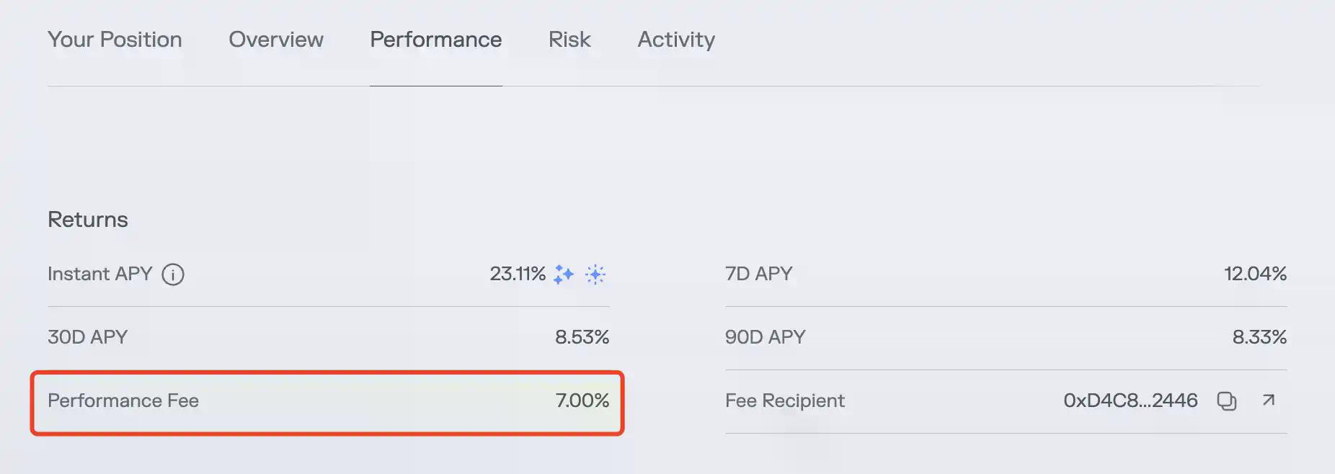Select the 7.00% Performance Fee value
The image size is (1335, 474).
582,401
